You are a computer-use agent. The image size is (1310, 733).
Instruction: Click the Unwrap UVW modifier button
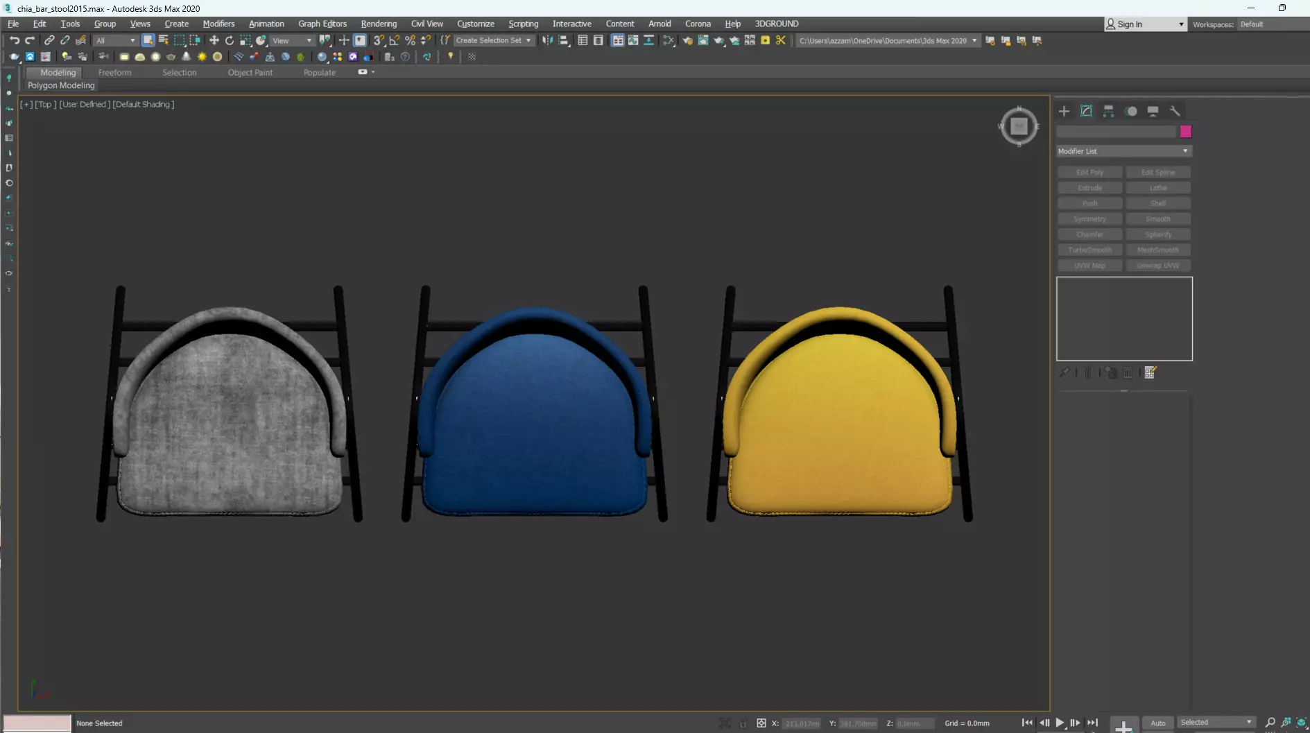(1158, 266)
